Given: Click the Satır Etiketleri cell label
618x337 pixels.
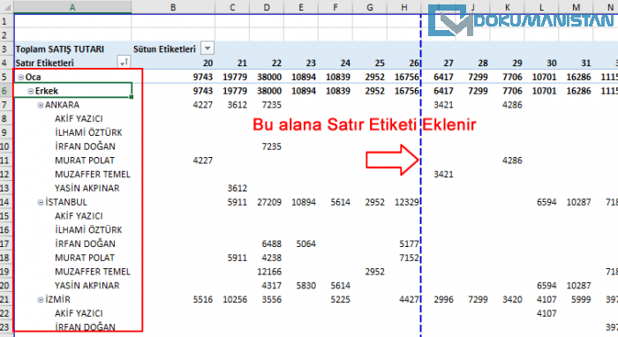Looking at the screenshot, I should [44, 63].
